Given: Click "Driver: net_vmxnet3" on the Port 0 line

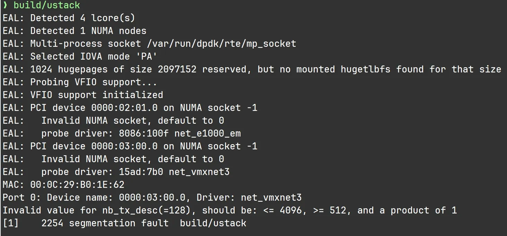Looking at the screenshot, I should pos(249,198).
